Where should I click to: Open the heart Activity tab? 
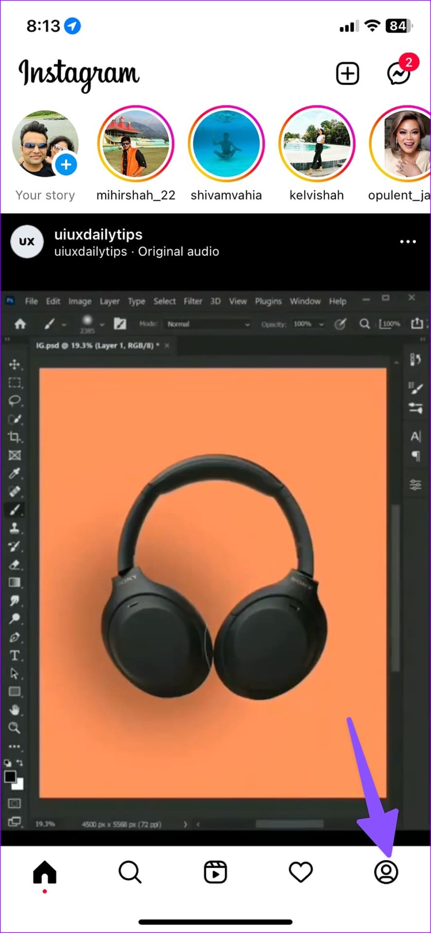click(x=301, y=872)
